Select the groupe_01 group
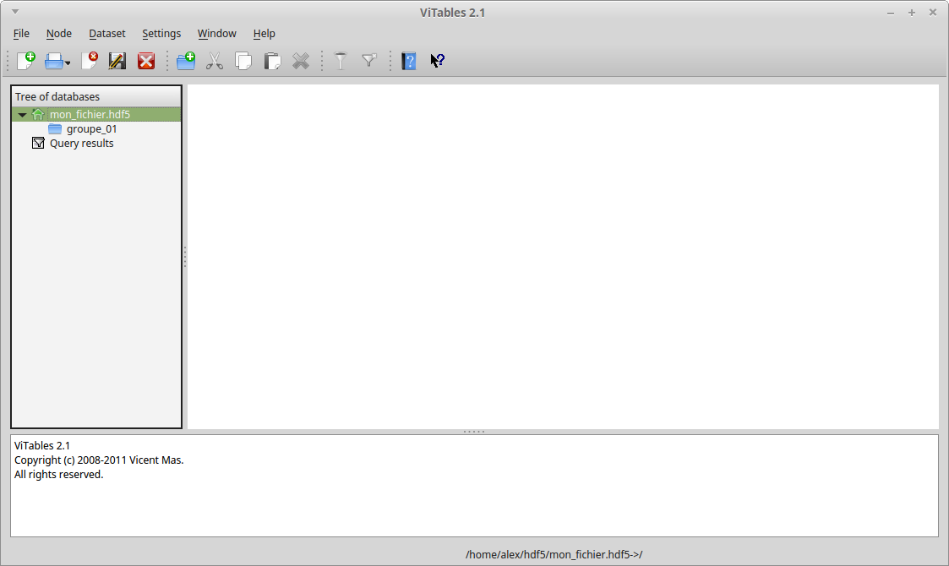Image resolution: width=949 pixels, height=566 pixels. tap(91, 129)
